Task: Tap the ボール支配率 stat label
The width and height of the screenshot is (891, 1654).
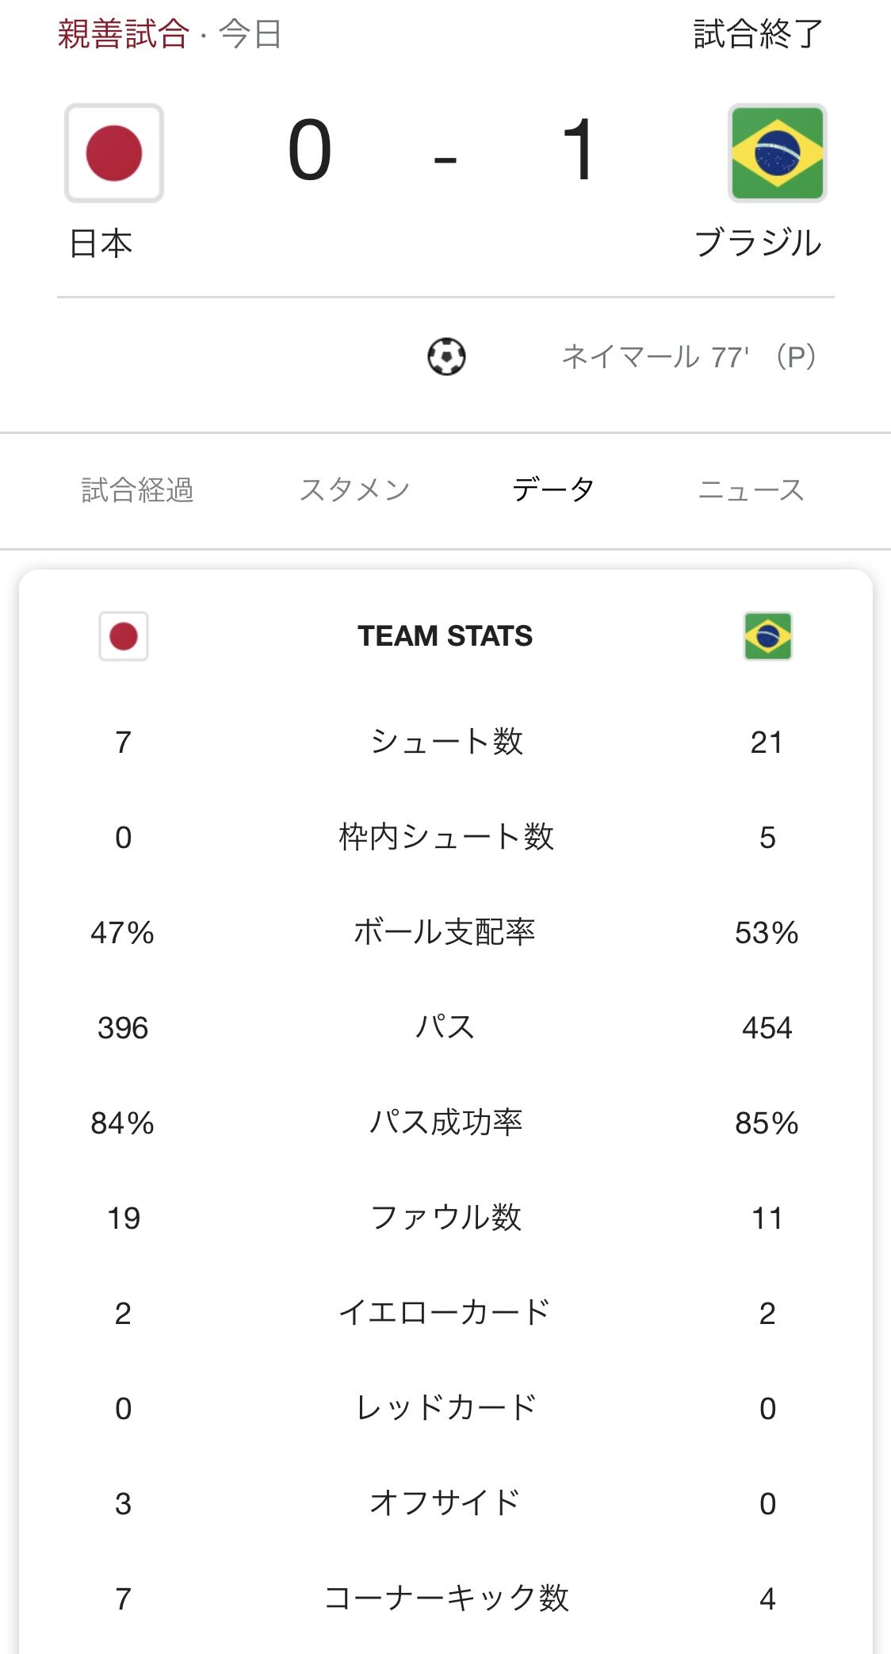Action: pyautogui.click(x=445, y=932)
